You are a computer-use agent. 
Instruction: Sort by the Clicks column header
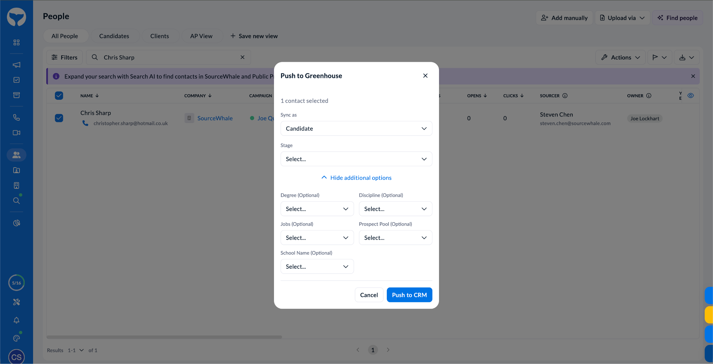(x=514, y=96)
